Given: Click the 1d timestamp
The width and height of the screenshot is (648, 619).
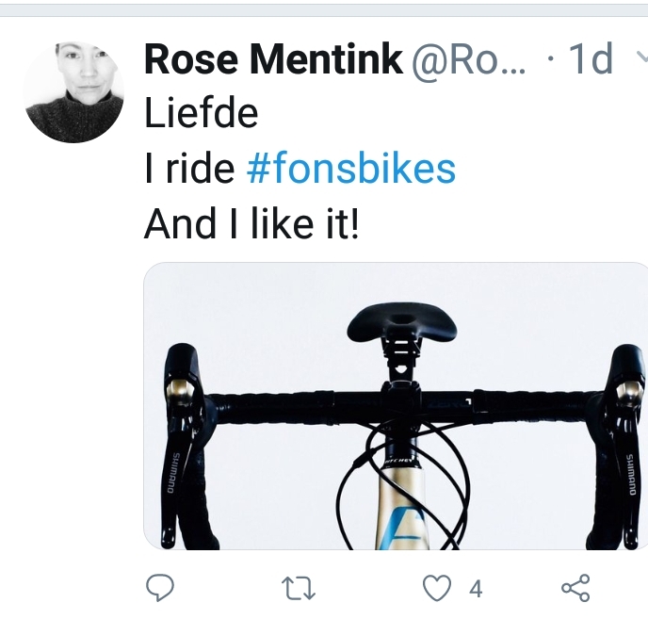Looking at the screenshot, I should tap(590, 60).
